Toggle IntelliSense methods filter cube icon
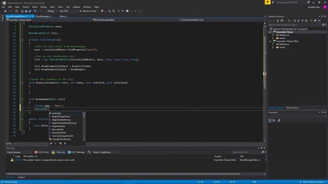 tap(55, 144)
